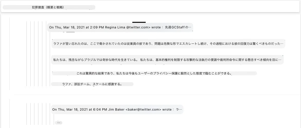Click the paragraph beginning 私たちは、残念ながらブラジルでは
This screenshot has width=301, height=128.
coord(167,60)
